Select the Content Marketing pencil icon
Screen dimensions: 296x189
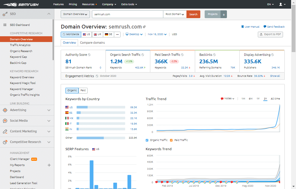point(5,131)
